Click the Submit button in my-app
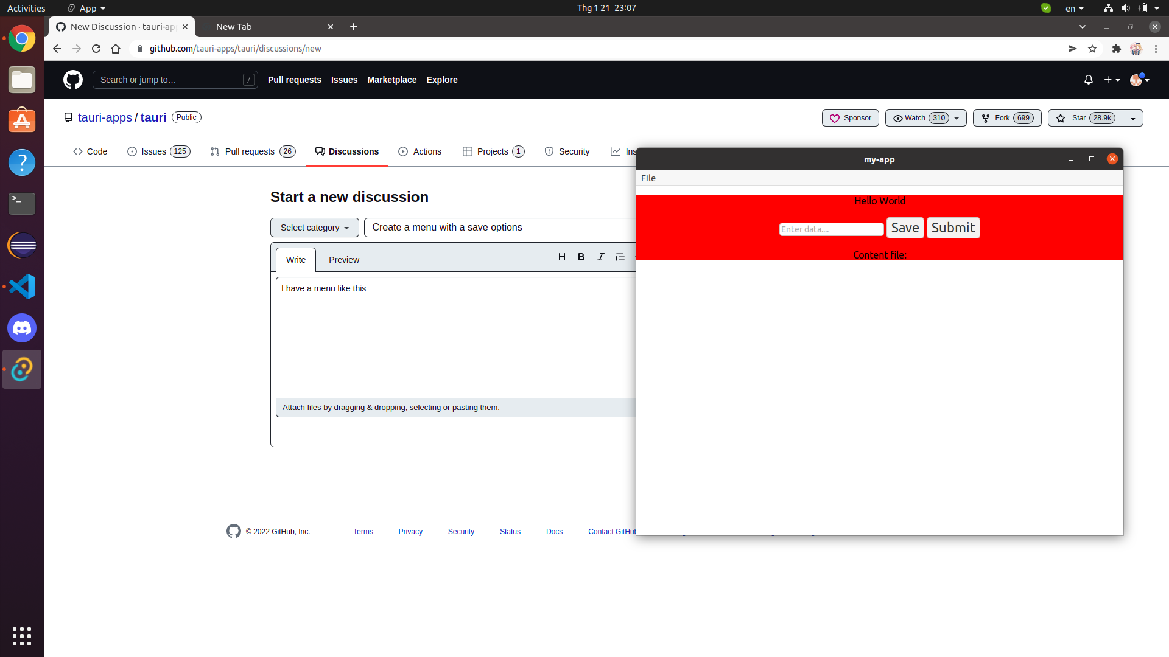The image size is (1169, 657). click(953, 228)
